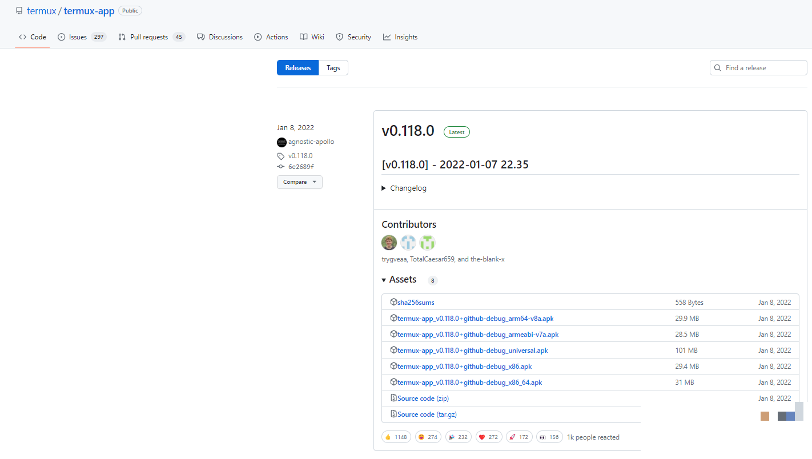Click the-blank-x's contributor avatar
This screenshot has width=812, height=459.
click(x=428, y=243)
